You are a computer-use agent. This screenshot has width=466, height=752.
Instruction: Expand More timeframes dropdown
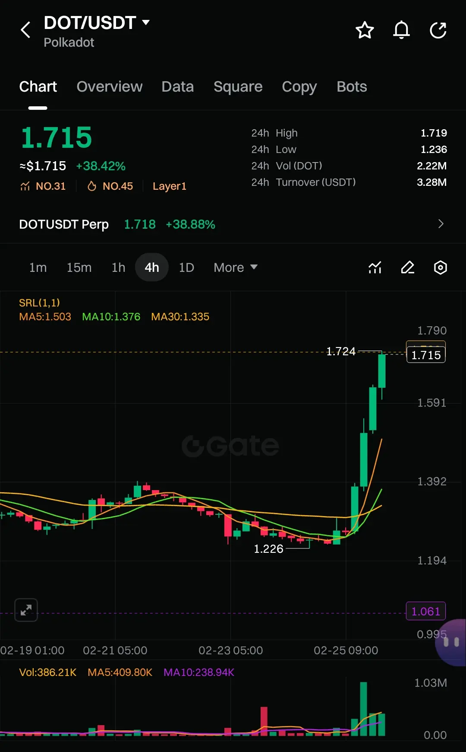coord(236,268)
